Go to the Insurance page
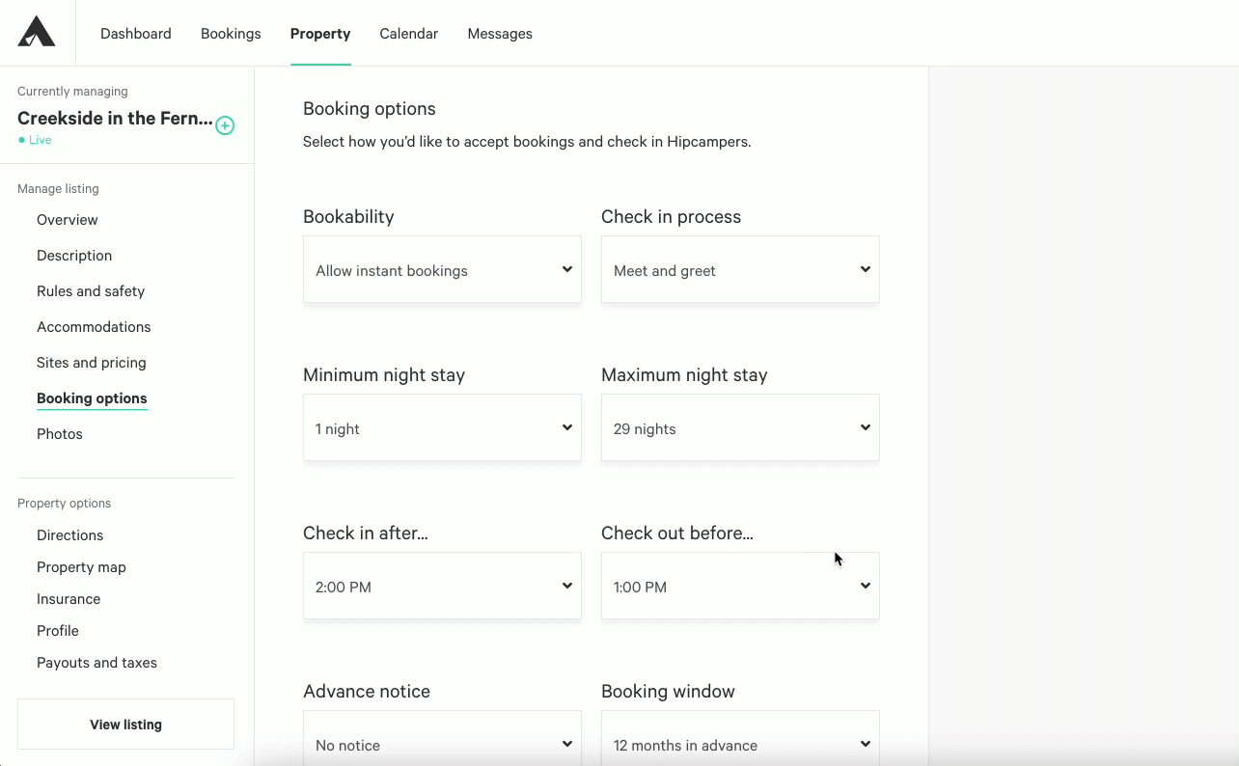 coord(69,599)
